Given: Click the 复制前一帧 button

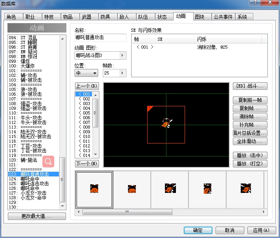Looking at the screenshot, I should click(250, 100).
